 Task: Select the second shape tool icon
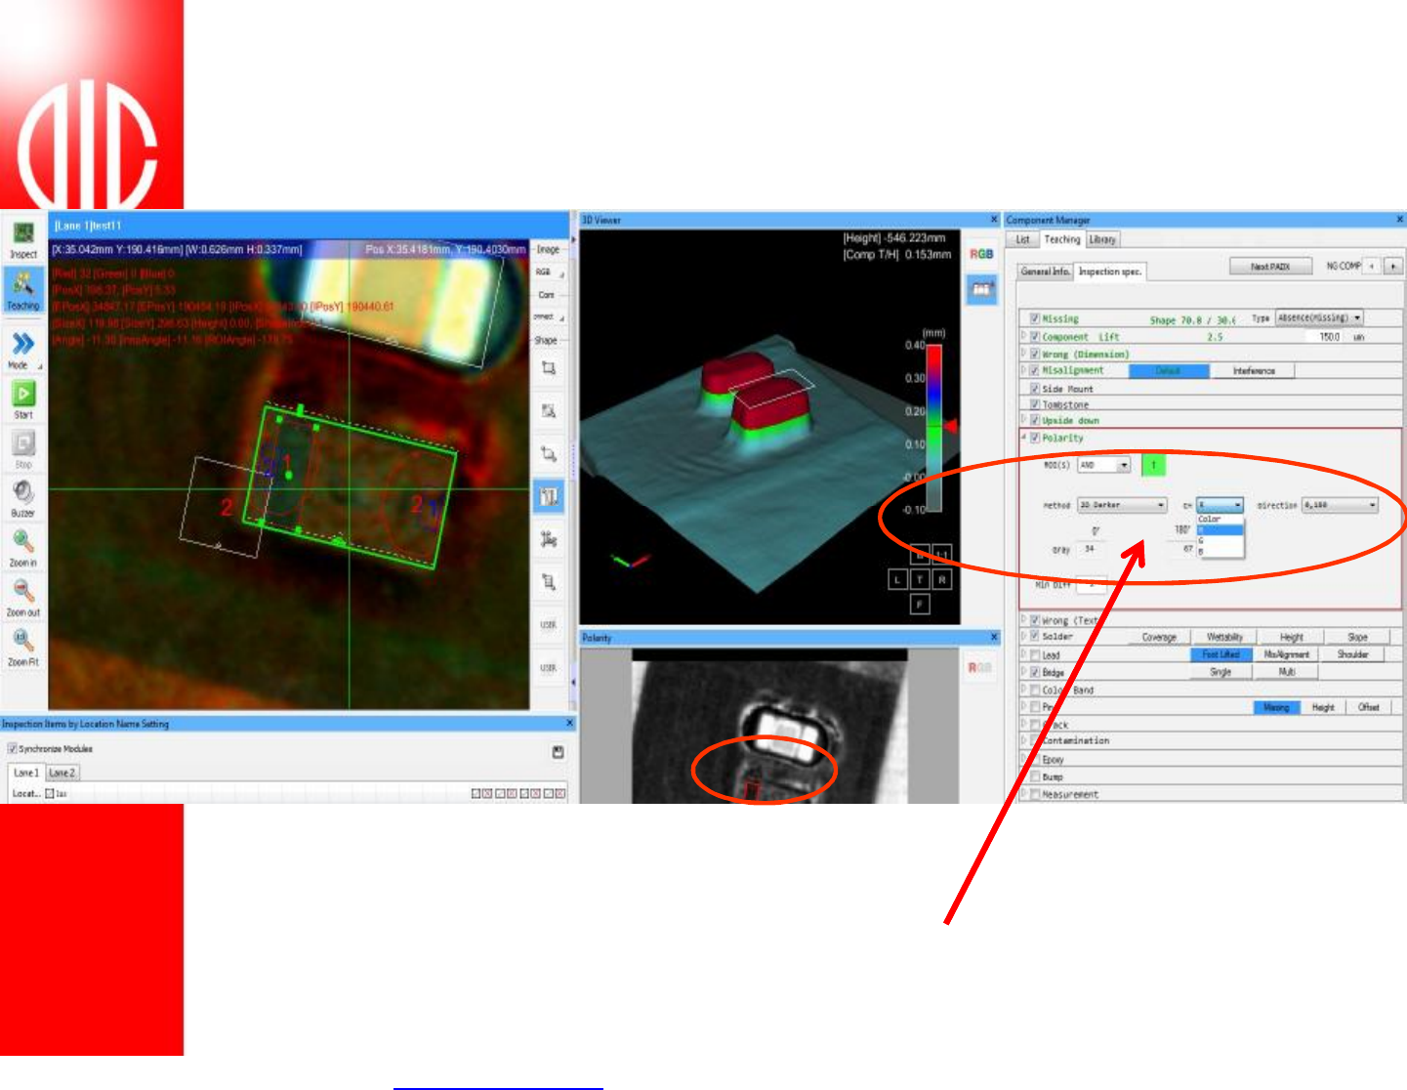(549, 411)
